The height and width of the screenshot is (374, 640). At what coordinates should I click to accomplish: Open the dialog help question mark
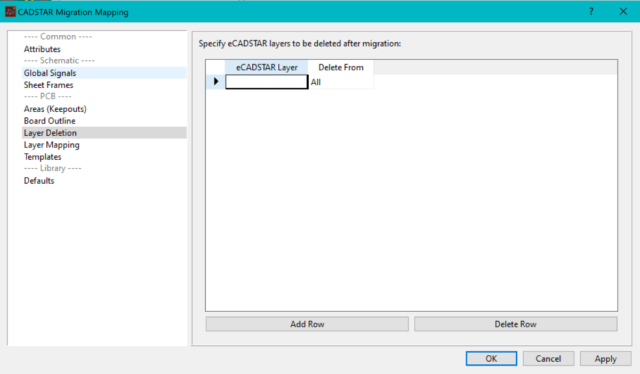pyautogui.click(x=591, y=12)
